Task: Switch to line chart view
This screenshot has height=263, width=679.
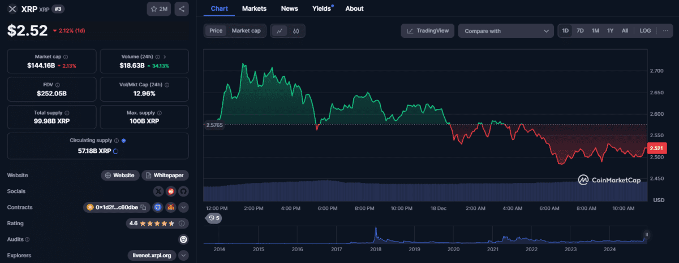Action: tap(280, 30)
